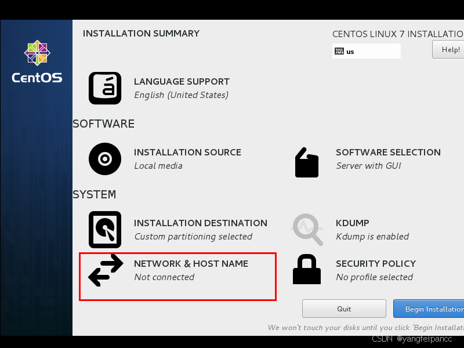Open Language Support keyboard icon
464x348 pixels.
tap(105, 88)
